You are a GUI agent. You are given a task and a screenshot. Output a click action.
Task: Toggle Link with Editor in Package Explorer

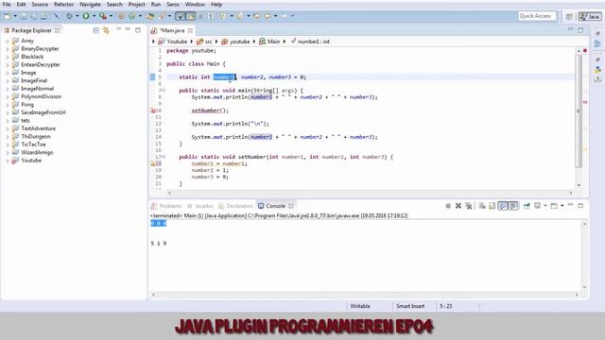pos(106,30)
